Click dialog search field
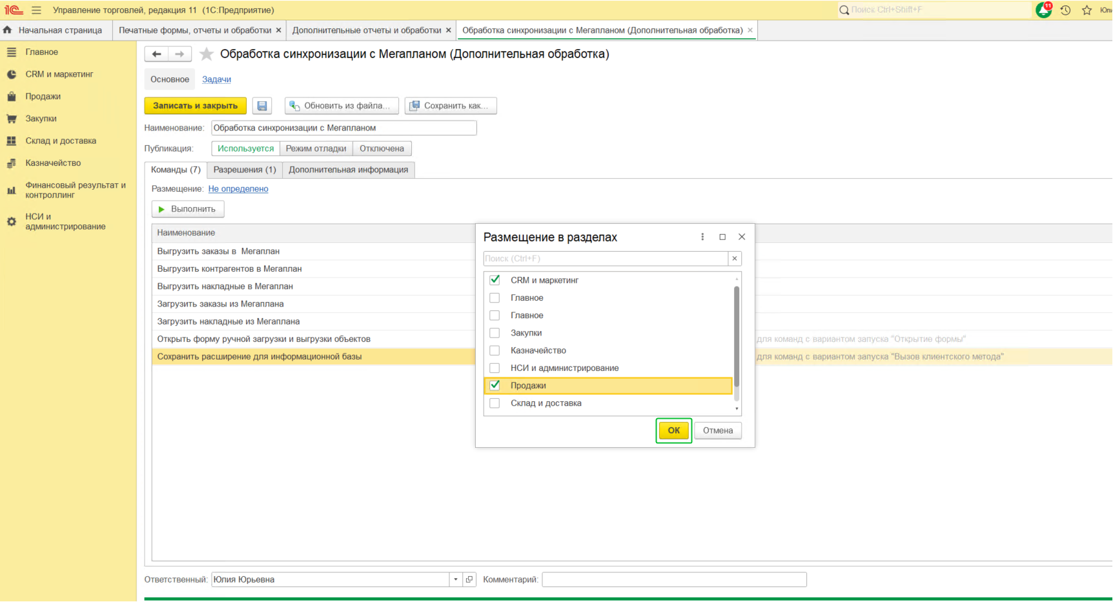The image size is (1113, 602). pyautogui.click(x=606, y=259)
